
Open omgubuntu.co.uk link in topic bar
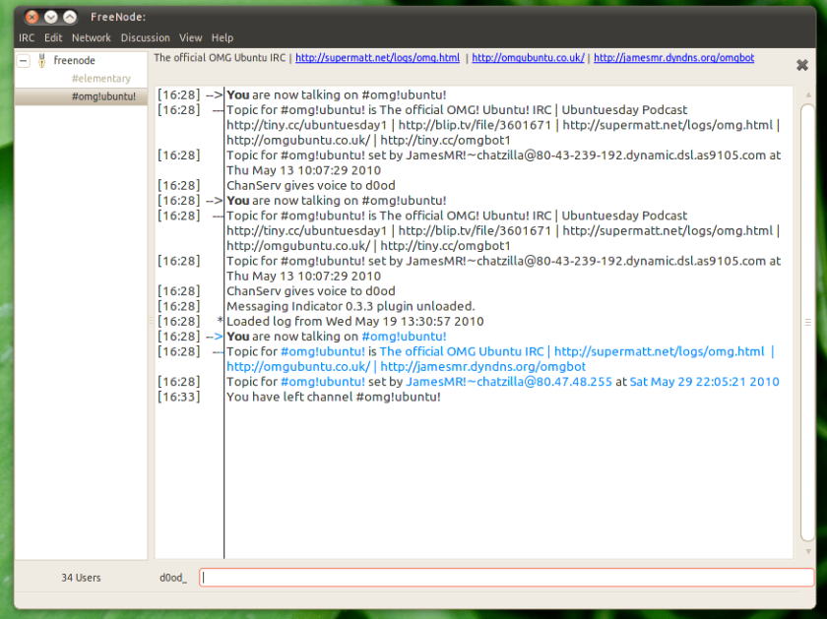pyautogui.click(x=528, y=58)
